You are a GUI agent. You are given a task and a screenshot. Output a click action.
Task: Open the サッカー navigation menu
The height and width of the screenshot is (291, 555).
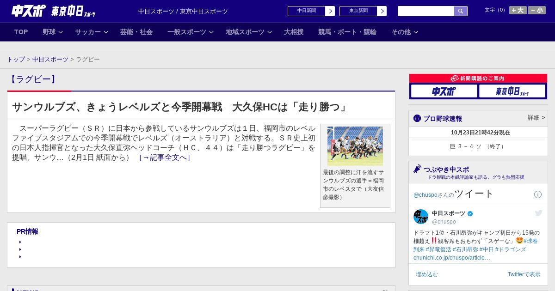pos(88,32)
